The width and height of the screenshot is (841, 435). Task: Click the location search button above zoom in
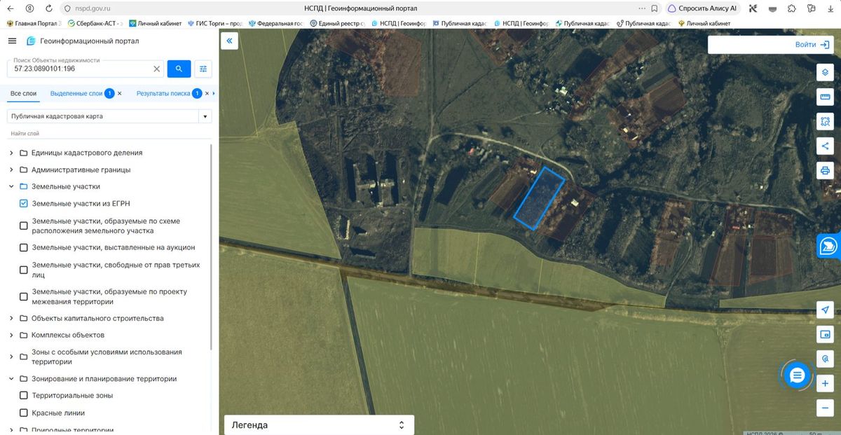point(825,359)
